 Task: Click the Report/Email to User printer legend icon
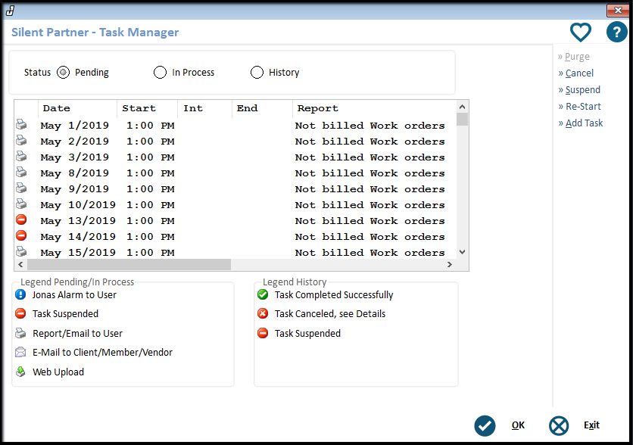(x=20, y=333)
